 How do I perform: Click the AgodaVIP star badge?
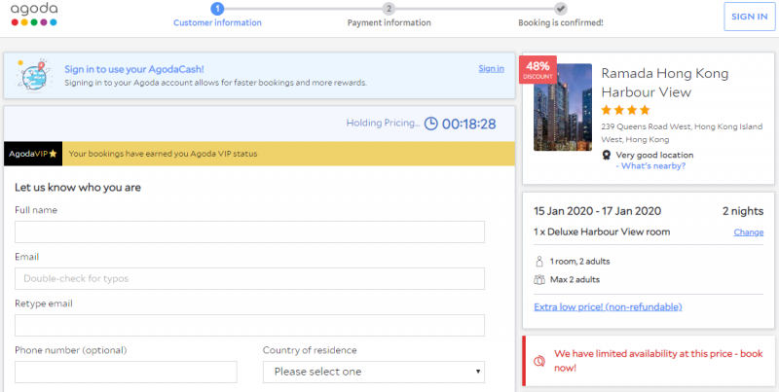pyautogui.click(x=33, y=154)
